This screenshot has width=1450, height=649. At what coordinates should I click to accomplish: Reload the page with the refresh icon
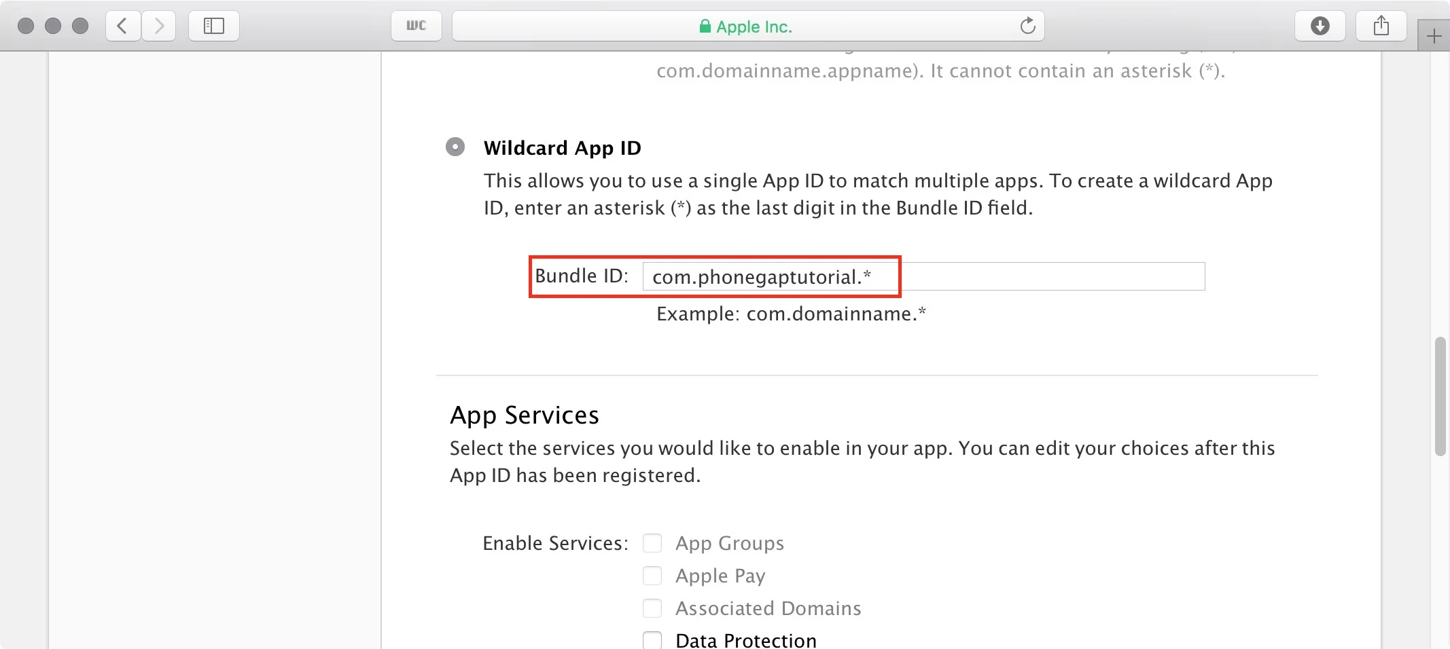[1027, 26]
